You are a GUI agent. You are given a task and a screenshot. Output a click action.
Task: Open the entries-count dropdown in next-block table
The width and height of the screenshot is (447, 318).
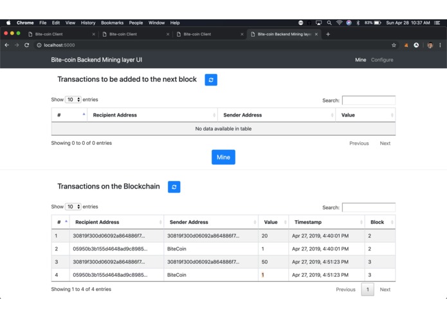tap(73, 100)
